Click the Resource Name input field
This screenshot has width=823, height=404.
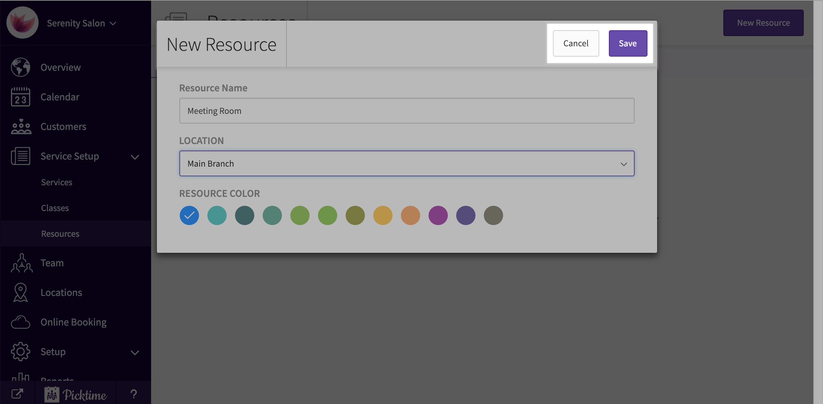click(x=407, y=111)
